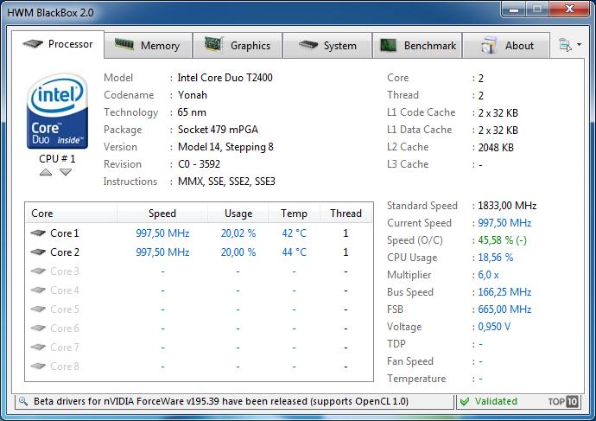
Task: Select previous CPU with up arrow
Action: click(46, 173)
